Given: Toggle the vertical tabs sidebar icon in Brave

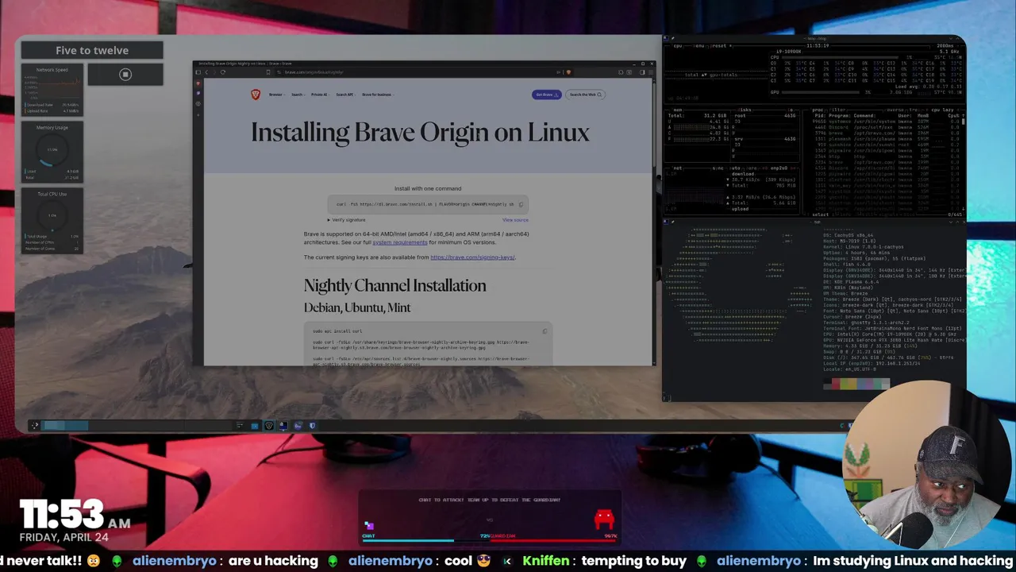Looking at the screenshot, I should tap(198, 72).
